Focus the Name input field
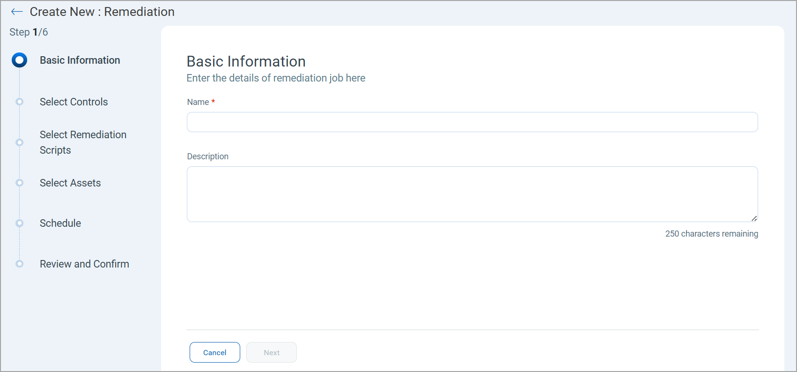The height and width of the screenshot is (372, 797). pyautogui.click(x=472, y=122)
